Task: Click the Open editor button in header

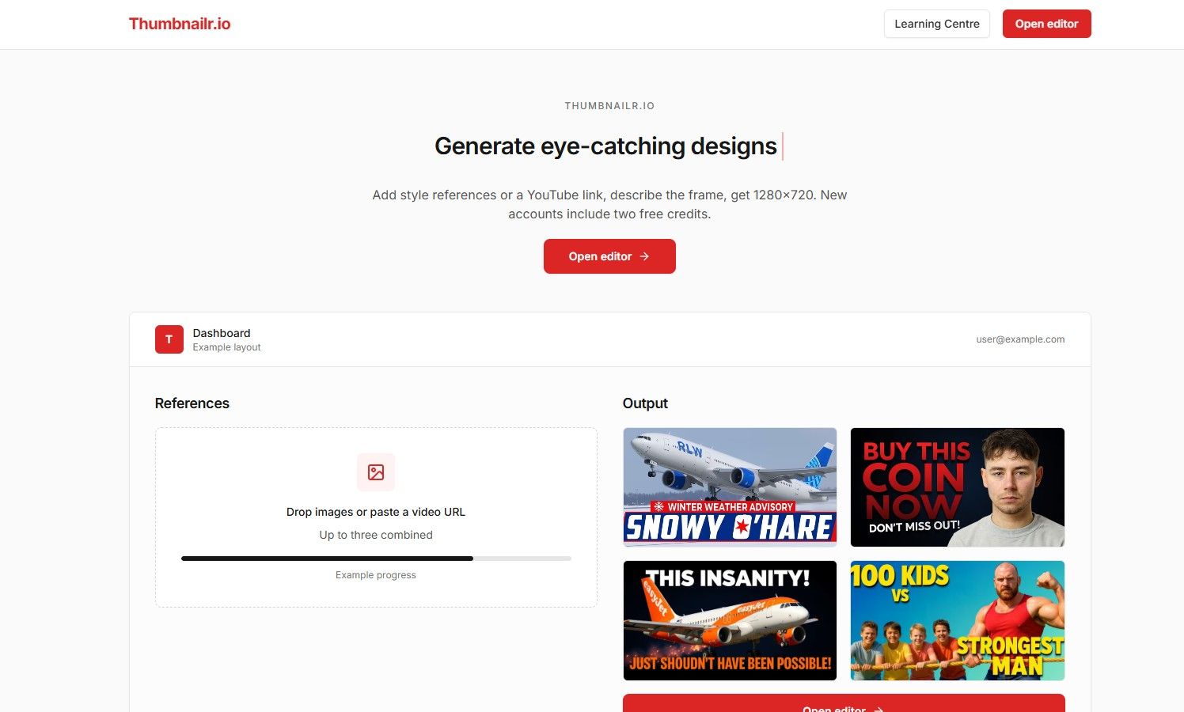Action: [x=1046, y=24]
